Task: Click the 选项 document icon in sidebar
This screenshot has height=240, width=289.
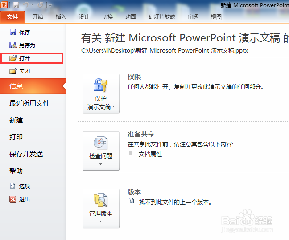Action: pyautogui.click(x=12, y=186)
